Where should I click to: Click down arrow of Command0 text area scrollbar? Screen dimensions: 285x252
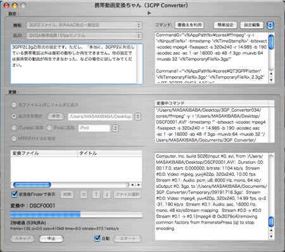click(271, 80)
